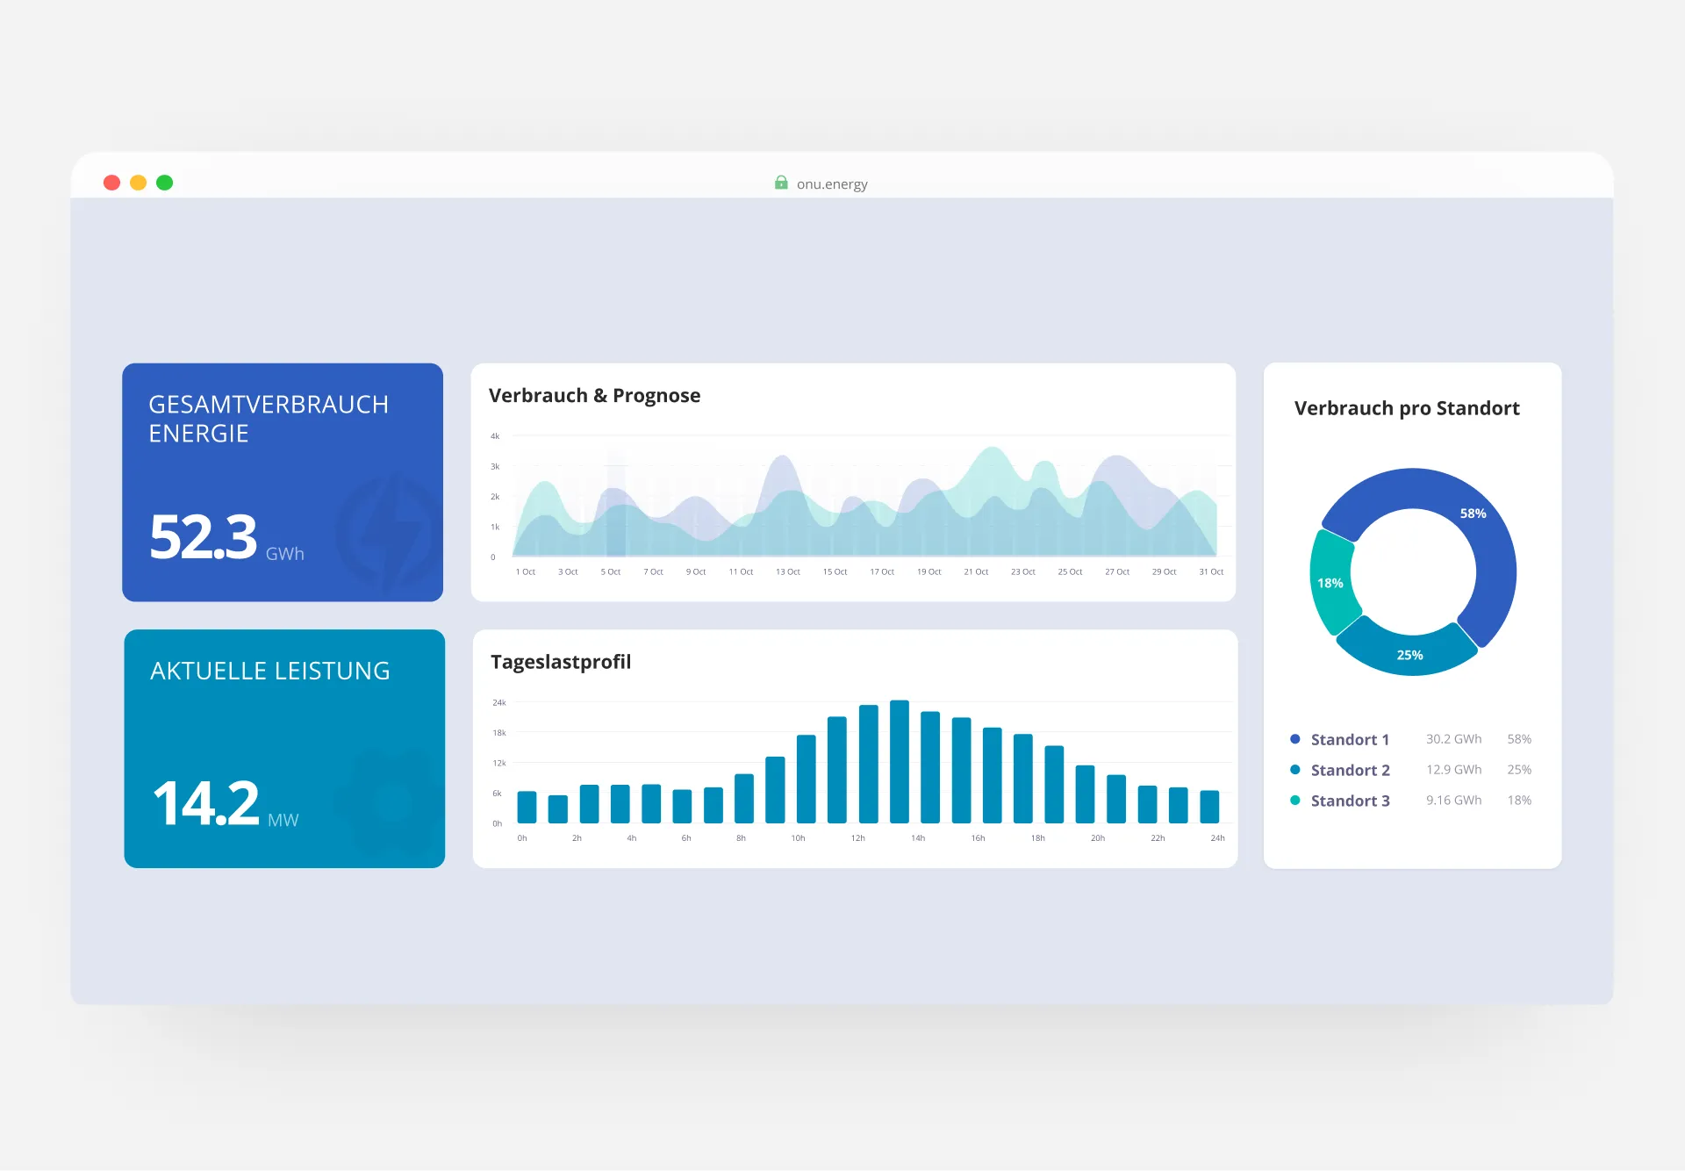Select the green Standort 3 legend dot
The width and height of the screenshot is (1685, 1171).
click(1294, 800)
